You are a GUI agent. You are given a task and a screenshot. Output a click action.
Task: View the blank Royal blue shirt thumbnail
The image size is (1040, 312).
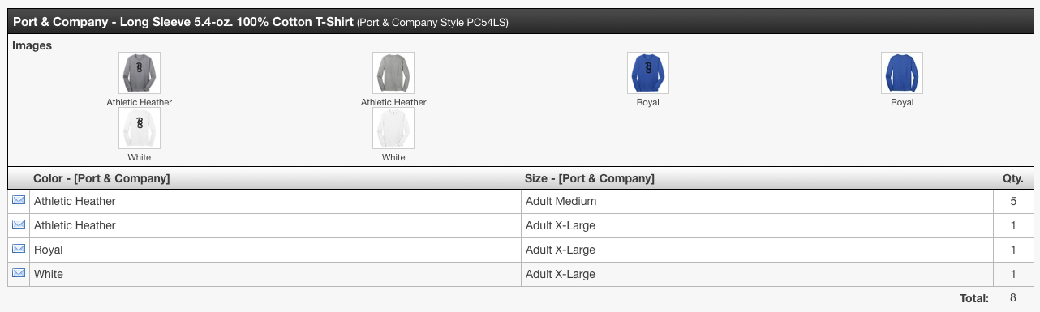[x=902, y=73]
